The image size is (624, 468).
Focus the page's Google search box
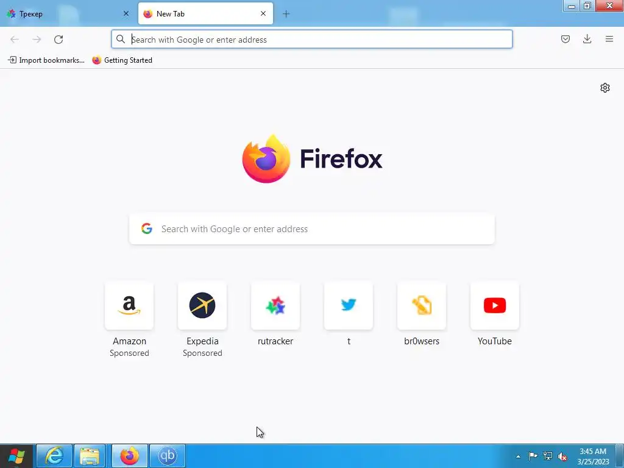click(x=311, y=229)
